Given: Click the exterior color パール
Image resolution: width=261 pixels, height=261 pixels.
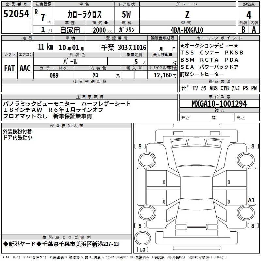Looking at the screenshot, I should tap(70, 62).
